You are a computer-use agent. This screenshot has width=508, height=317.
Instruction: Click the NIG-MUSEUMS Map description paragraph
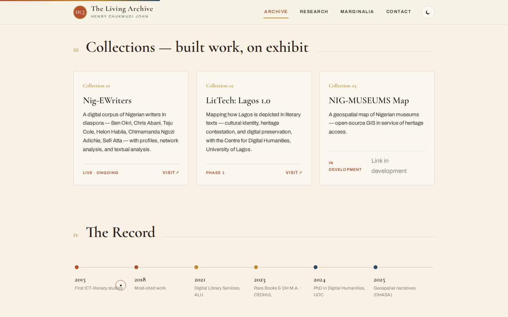pos(376,123)
